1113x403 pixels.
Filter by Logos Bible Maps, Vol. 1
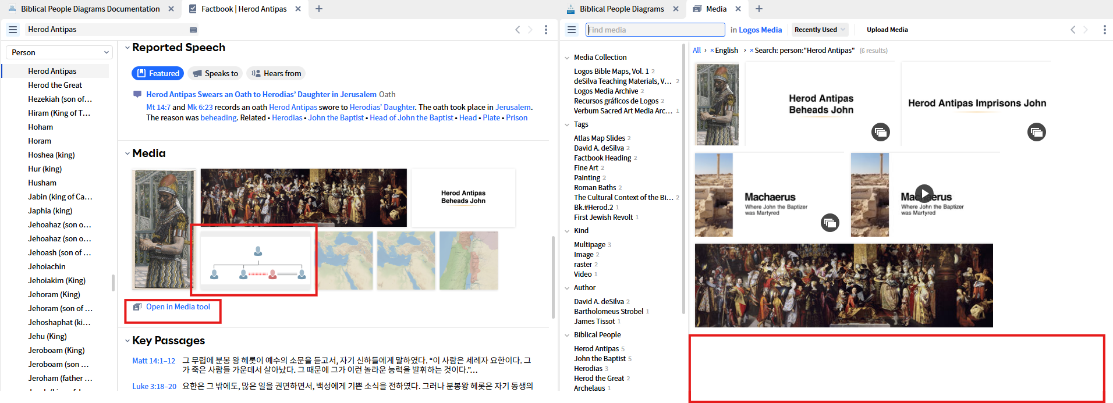611,72
